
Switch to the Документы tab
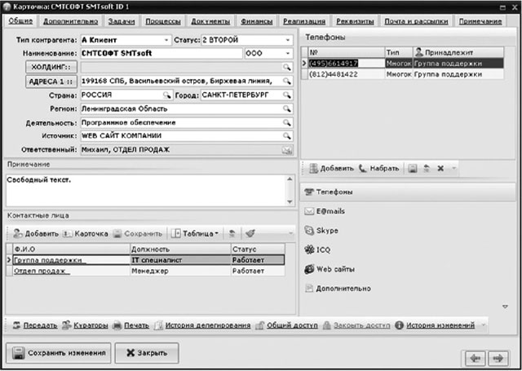(210, 21)
